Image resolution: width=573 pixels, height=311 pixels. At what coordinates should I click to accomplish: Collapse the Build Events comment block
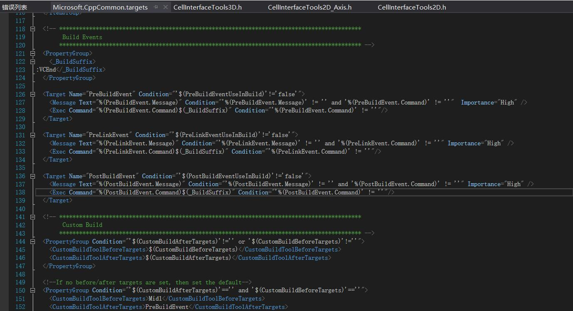(32, 29)
